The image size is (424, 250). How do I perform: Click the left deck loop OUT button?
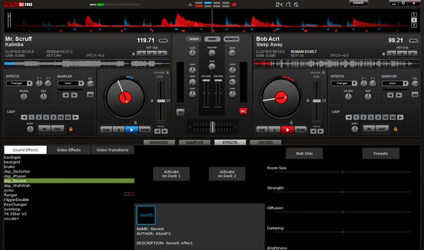(x=58, y=129)
